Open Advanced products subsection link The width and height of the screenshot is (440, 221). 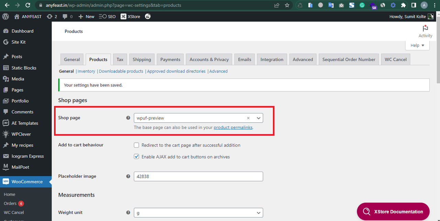point(218,71)
